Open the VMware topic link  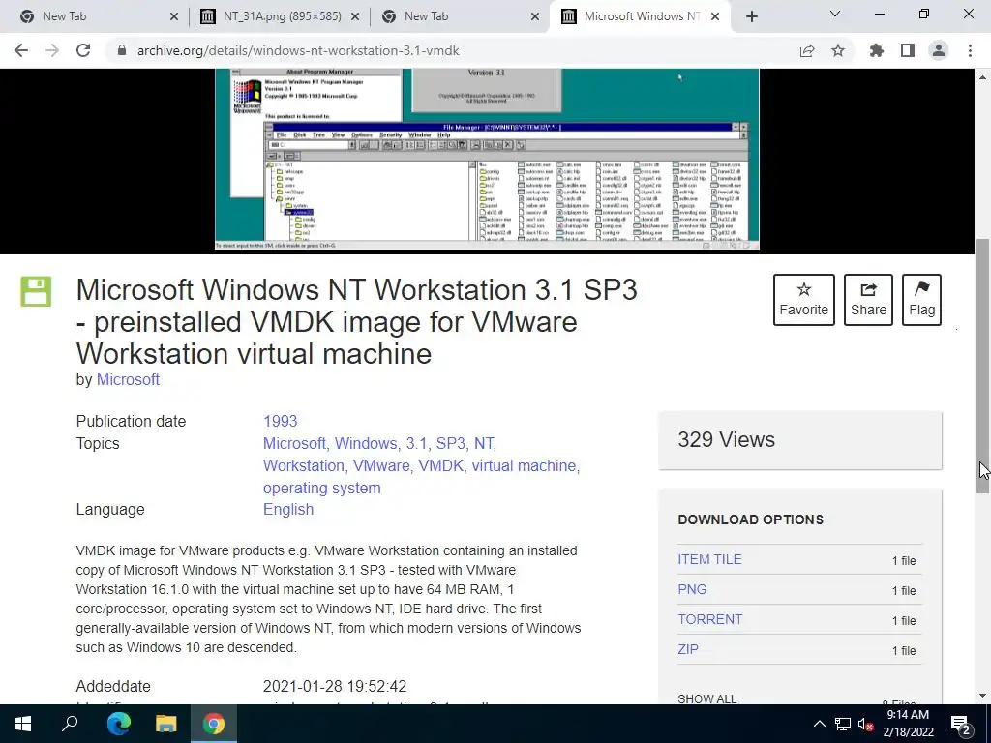[x=381, y=465]
